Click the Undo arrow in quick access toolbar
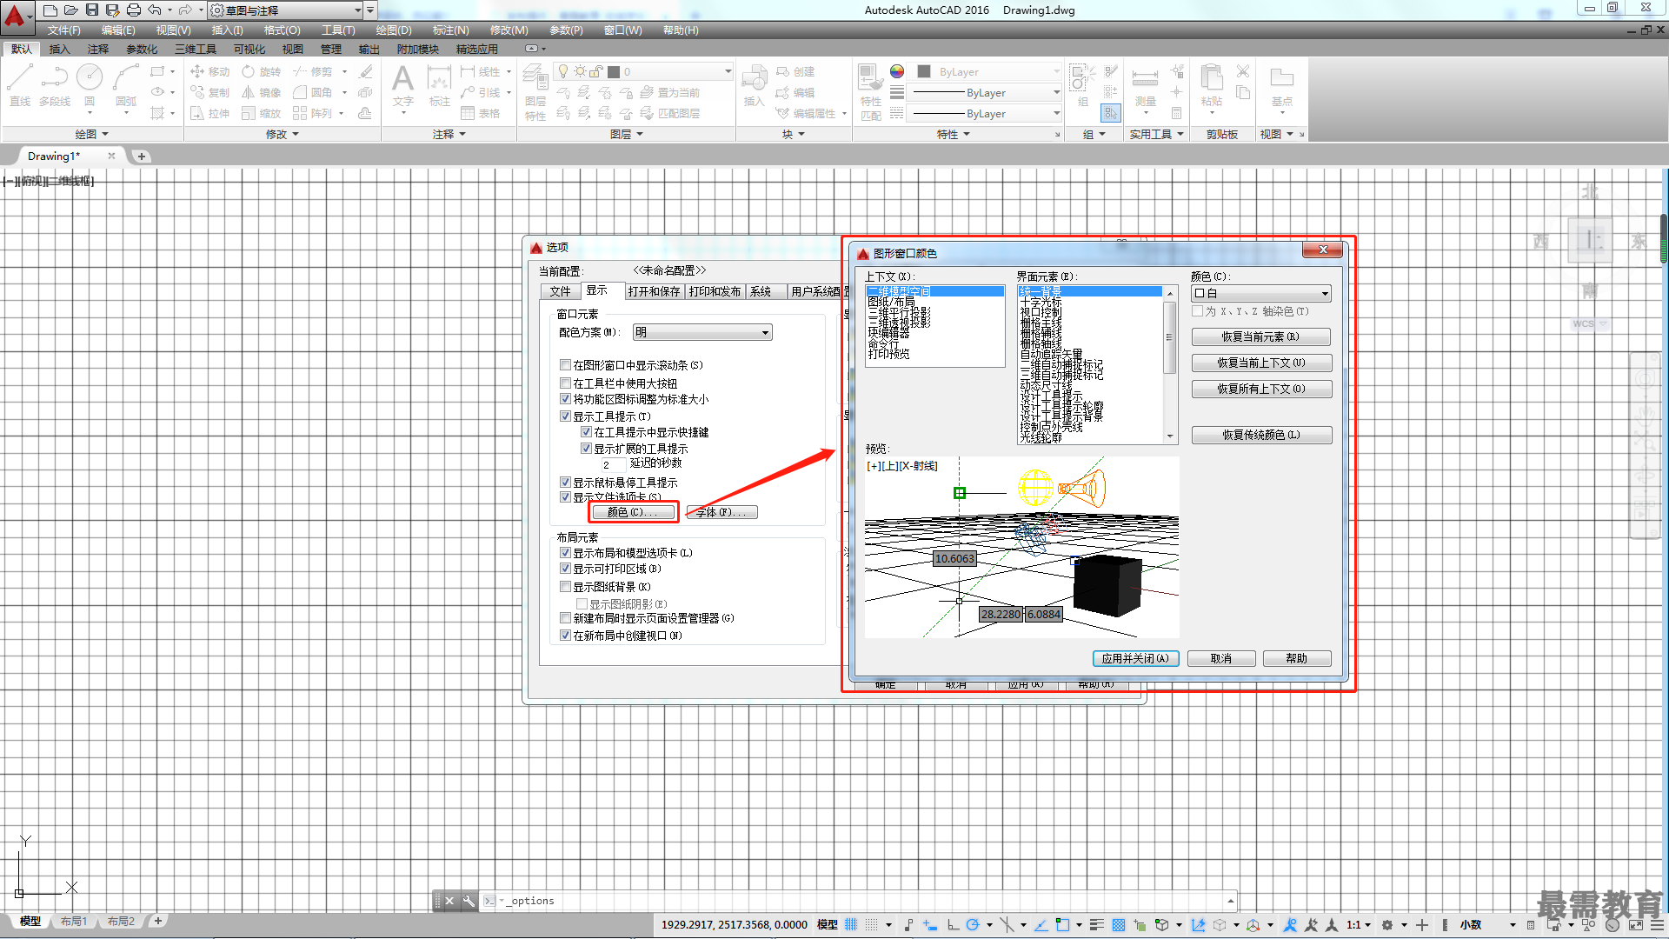Screen dimensions: 1669x939 pyautogui.click(x=155, y=10)
